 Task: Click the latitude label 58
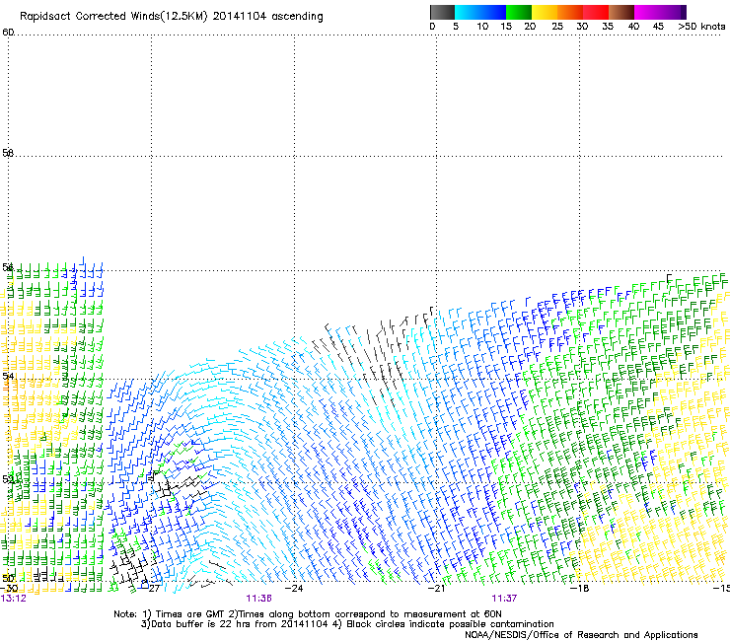8,153
